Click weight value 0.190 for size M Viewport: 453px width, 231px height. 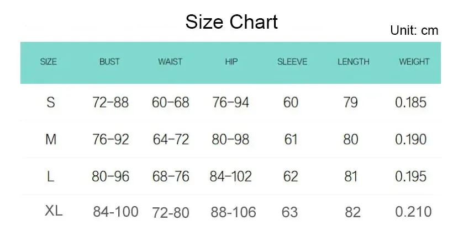[x=410, y=139]
